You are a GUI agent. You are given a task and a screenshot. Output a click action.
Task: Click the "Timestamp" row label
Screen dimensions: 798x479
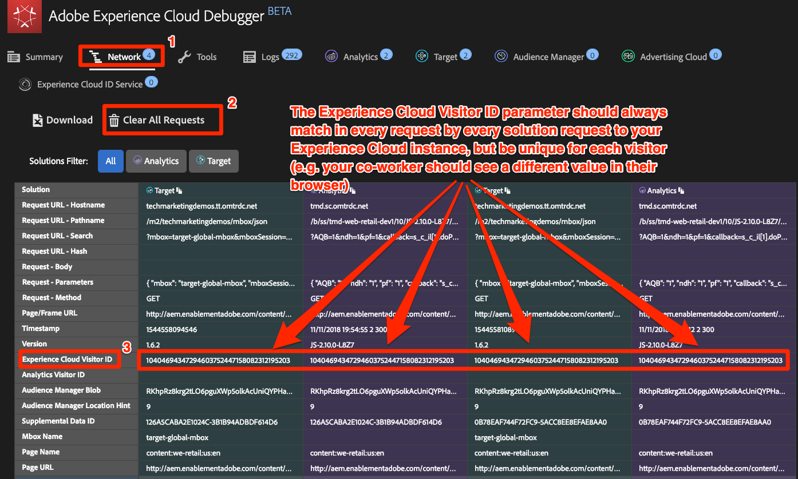[41, 329]
